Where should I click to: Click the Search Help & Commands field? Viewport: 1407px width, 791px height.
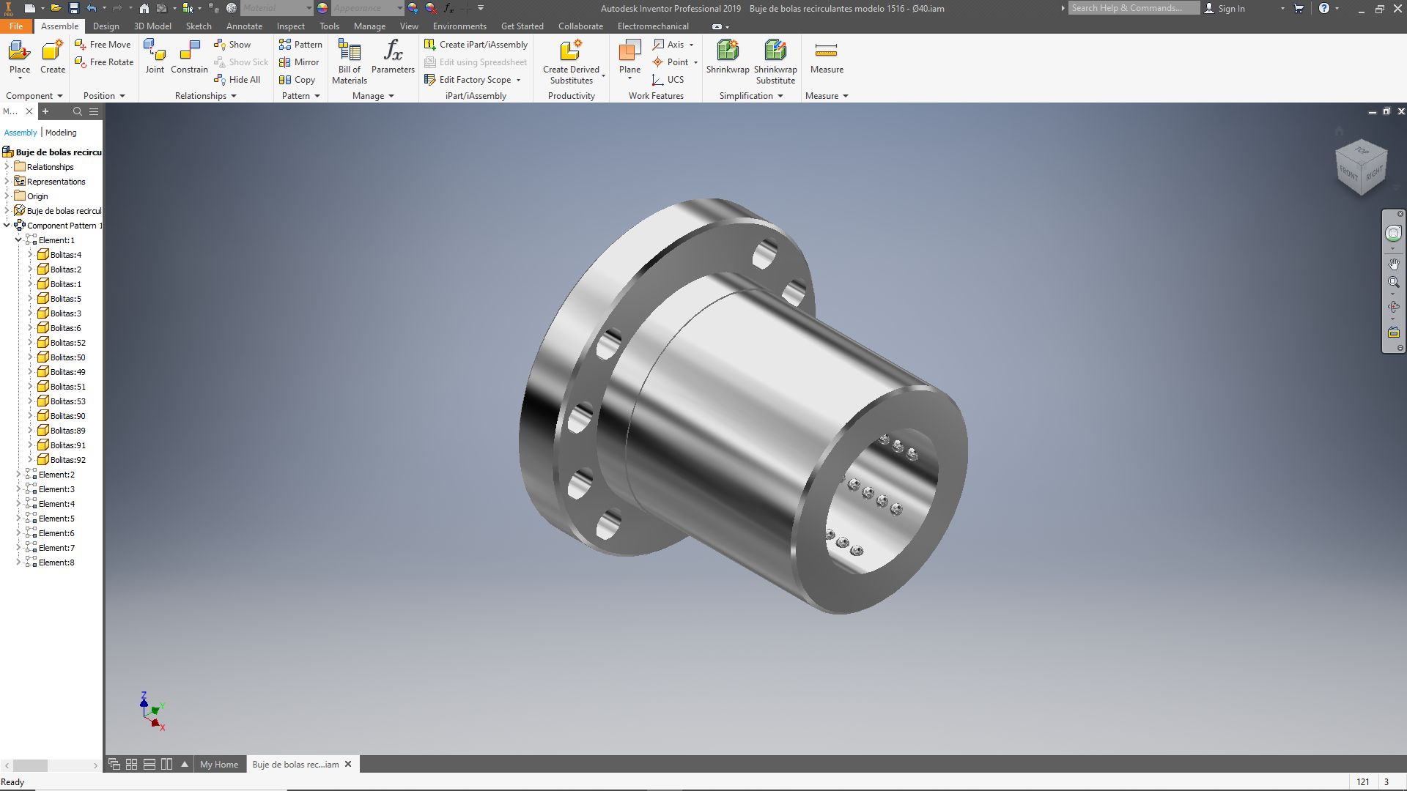coord(1132,8)
